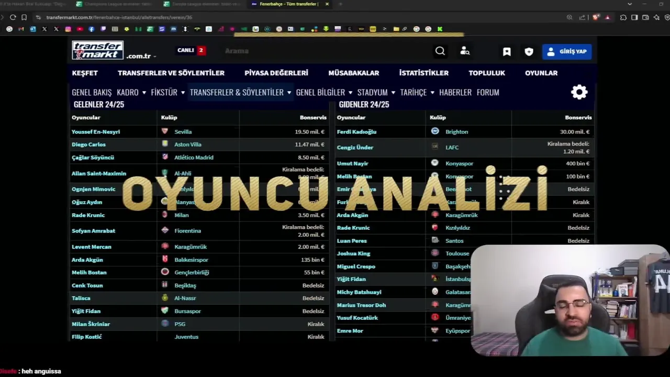Click the CANLI live scores button

pyautogui.click(x=191, y=50)
